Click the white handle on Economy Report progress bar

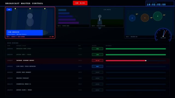[146, 61]
